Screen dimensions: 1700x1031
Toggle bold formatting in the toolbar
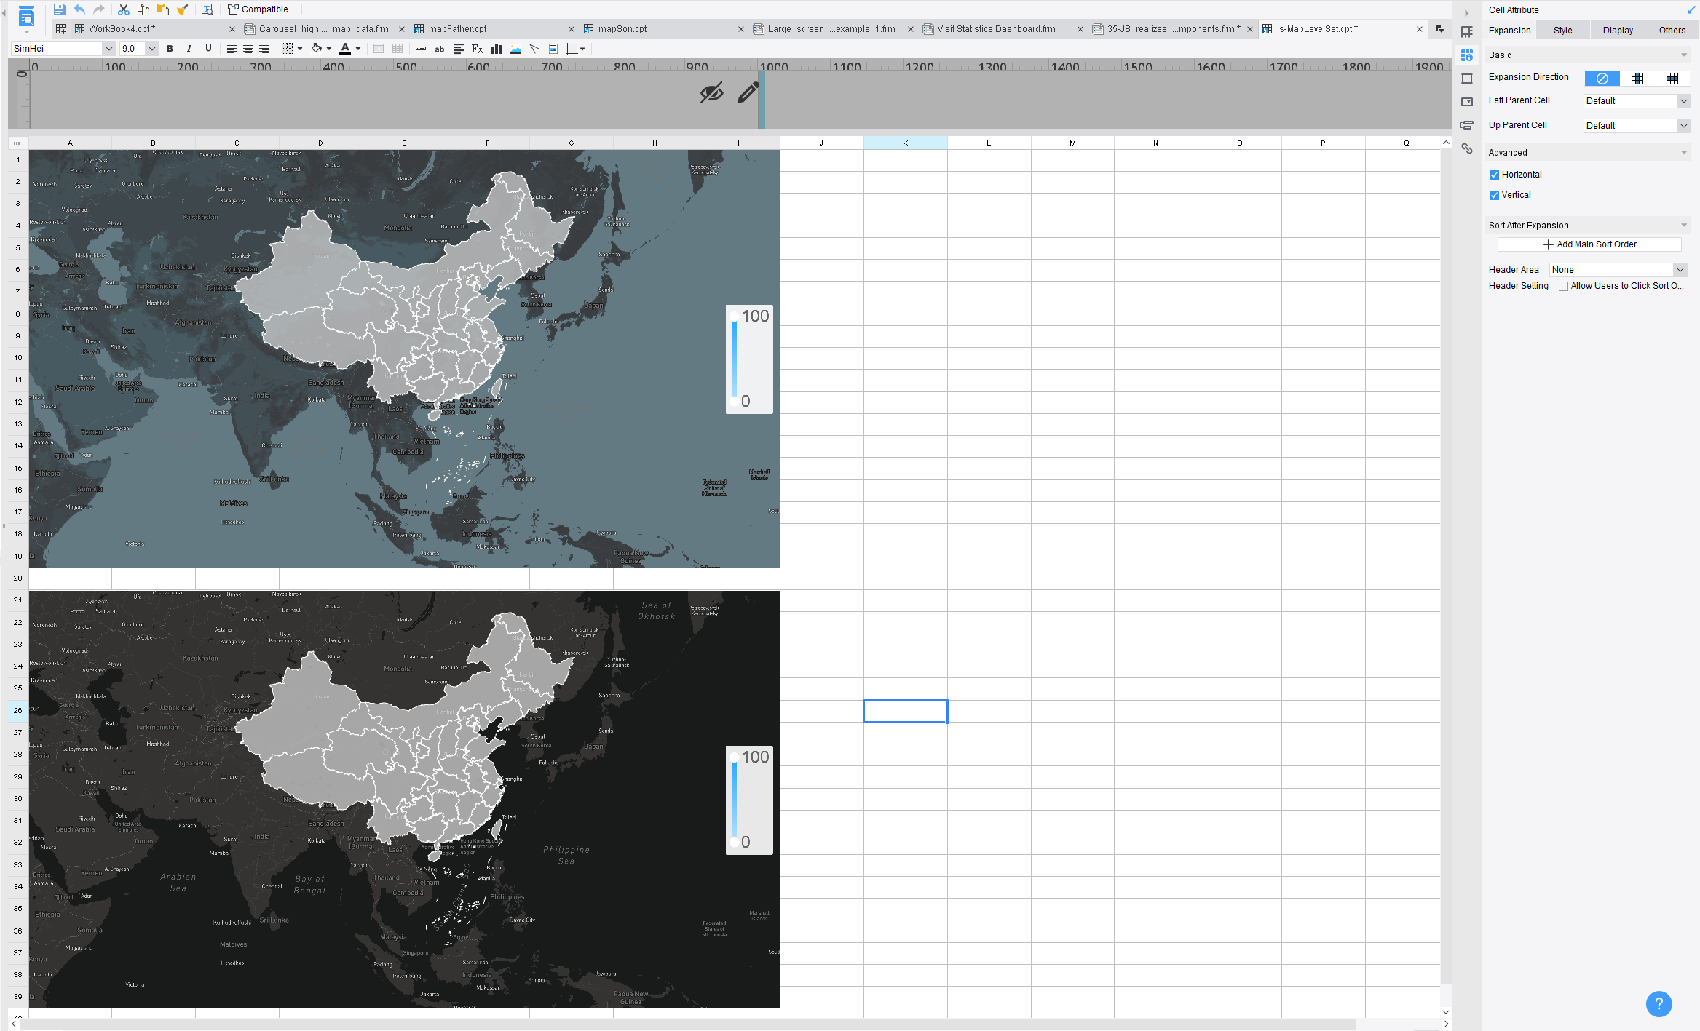[x=170, y=49]
